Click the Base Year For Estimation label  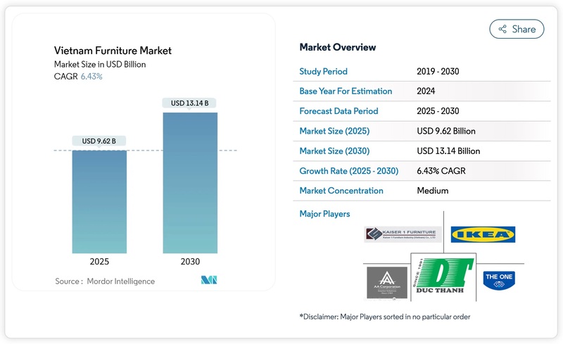point(346,91)
